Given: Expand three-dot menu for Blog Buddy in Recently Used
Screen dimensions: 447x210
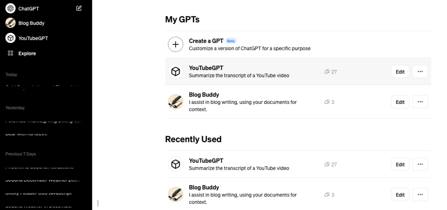Looking at the screenshot, I should 420,194.
